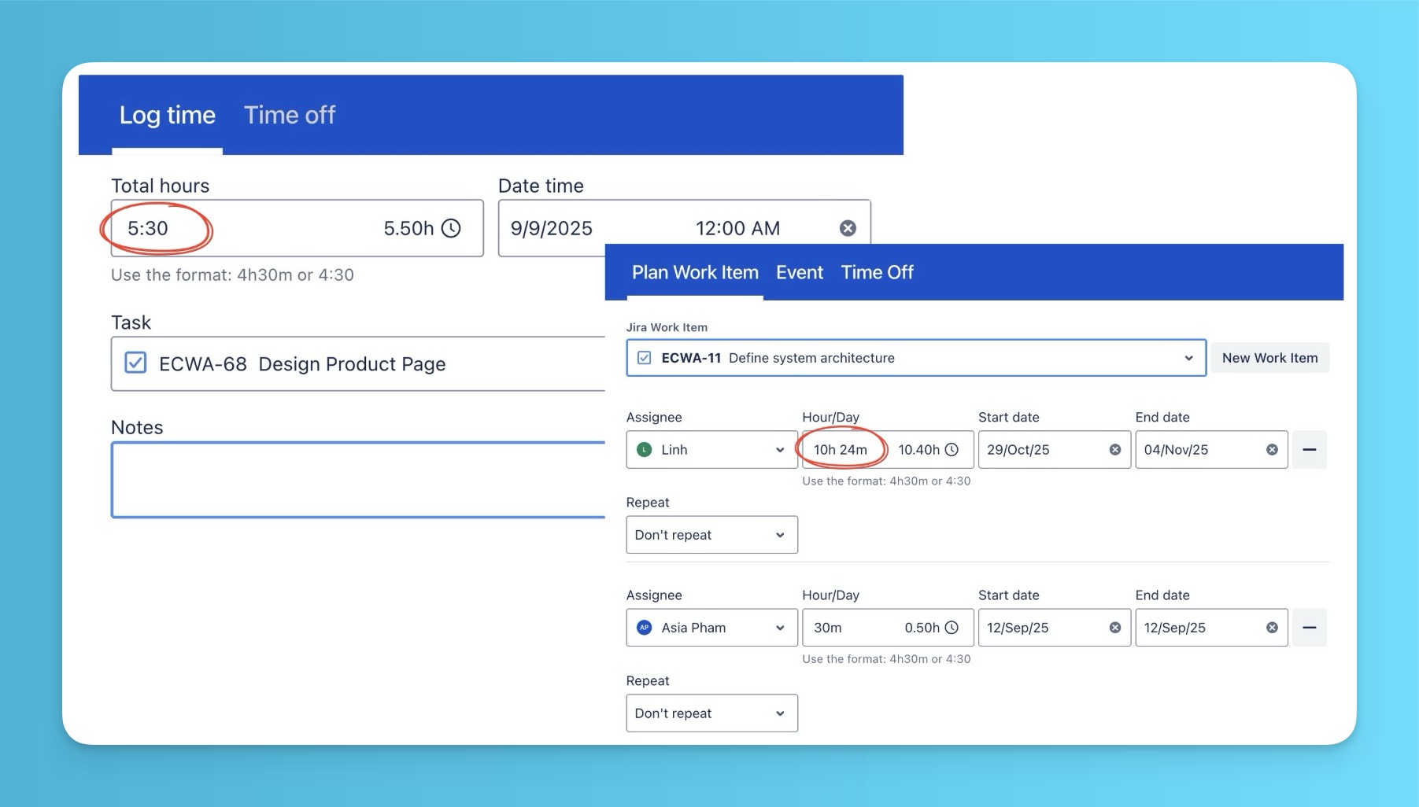Click the ECWA-11 work item checkbox icon

(x=644, y=358)
